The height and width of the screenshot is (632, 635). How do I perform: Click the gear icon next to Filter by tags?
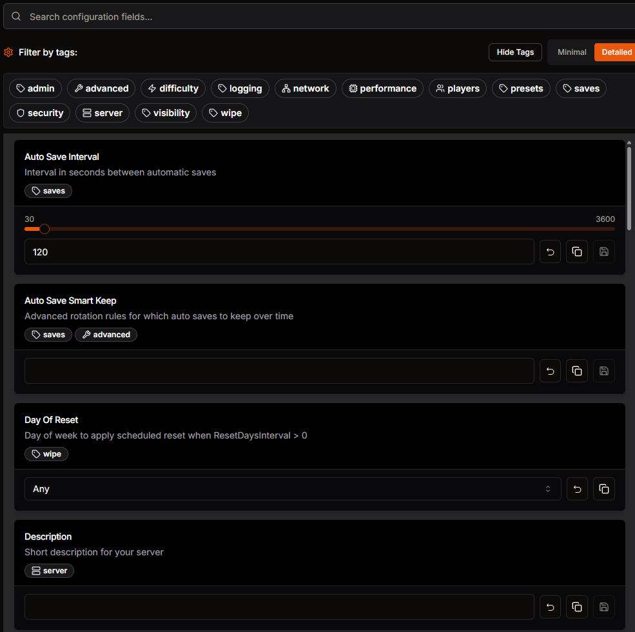8,52
